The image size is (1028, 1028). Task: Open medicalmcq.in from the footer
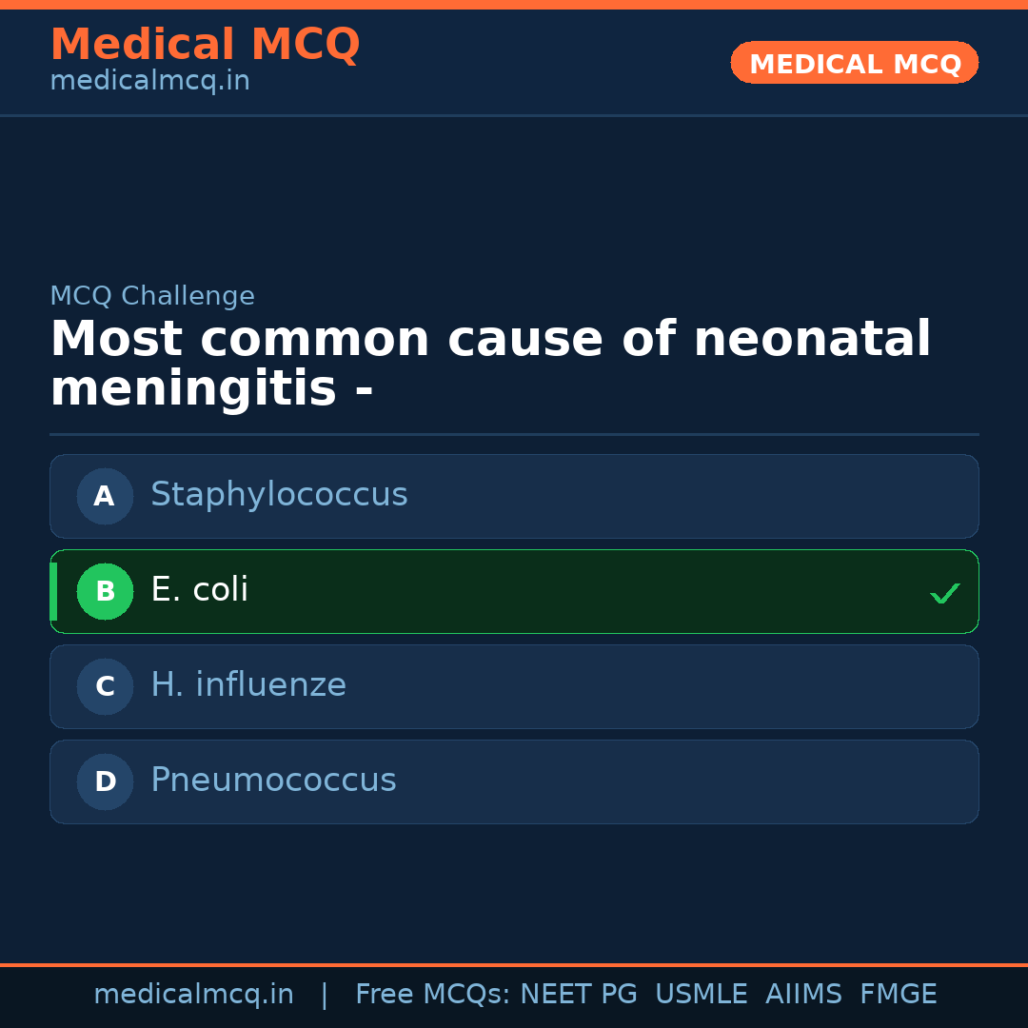tap(194, 993)
